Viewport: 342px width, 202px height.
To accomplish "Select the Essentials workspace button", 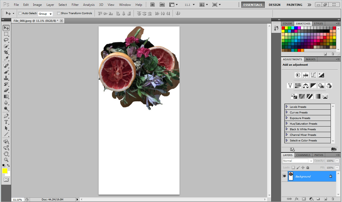I will click(x=253, y=5).
